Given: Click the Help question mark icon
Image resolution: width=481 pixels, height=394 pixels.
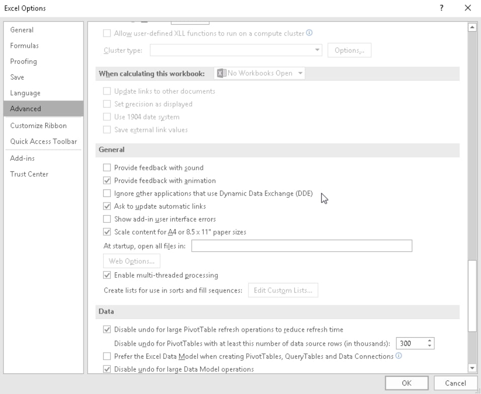Looking at the screenshot, I should (x=441, y=8).
